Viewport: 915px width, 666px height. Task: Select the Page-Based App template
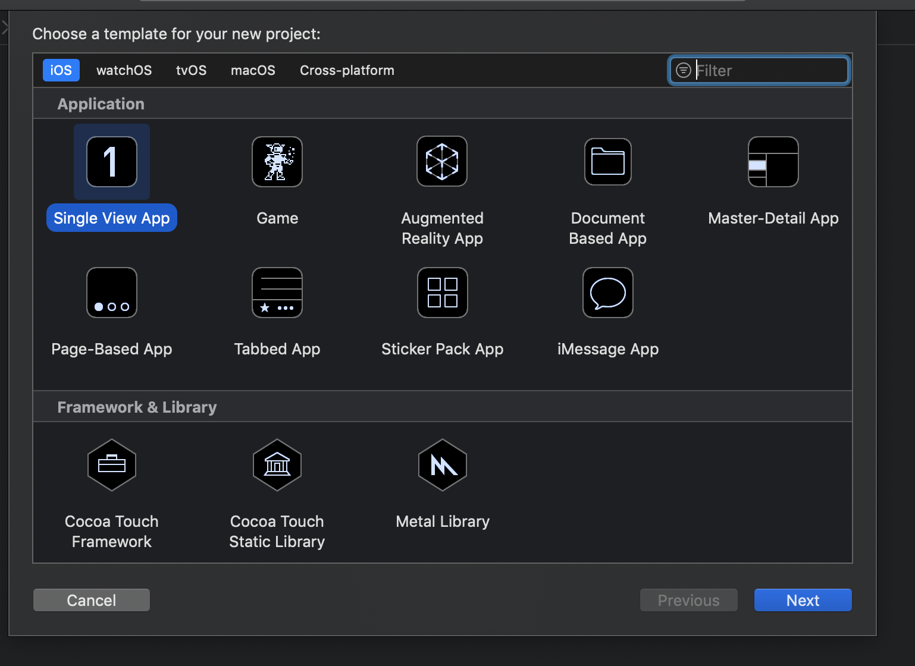111,292
